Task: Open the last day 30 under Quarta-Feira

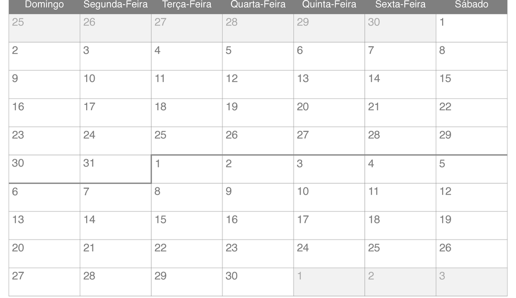Action: point(258,282)
